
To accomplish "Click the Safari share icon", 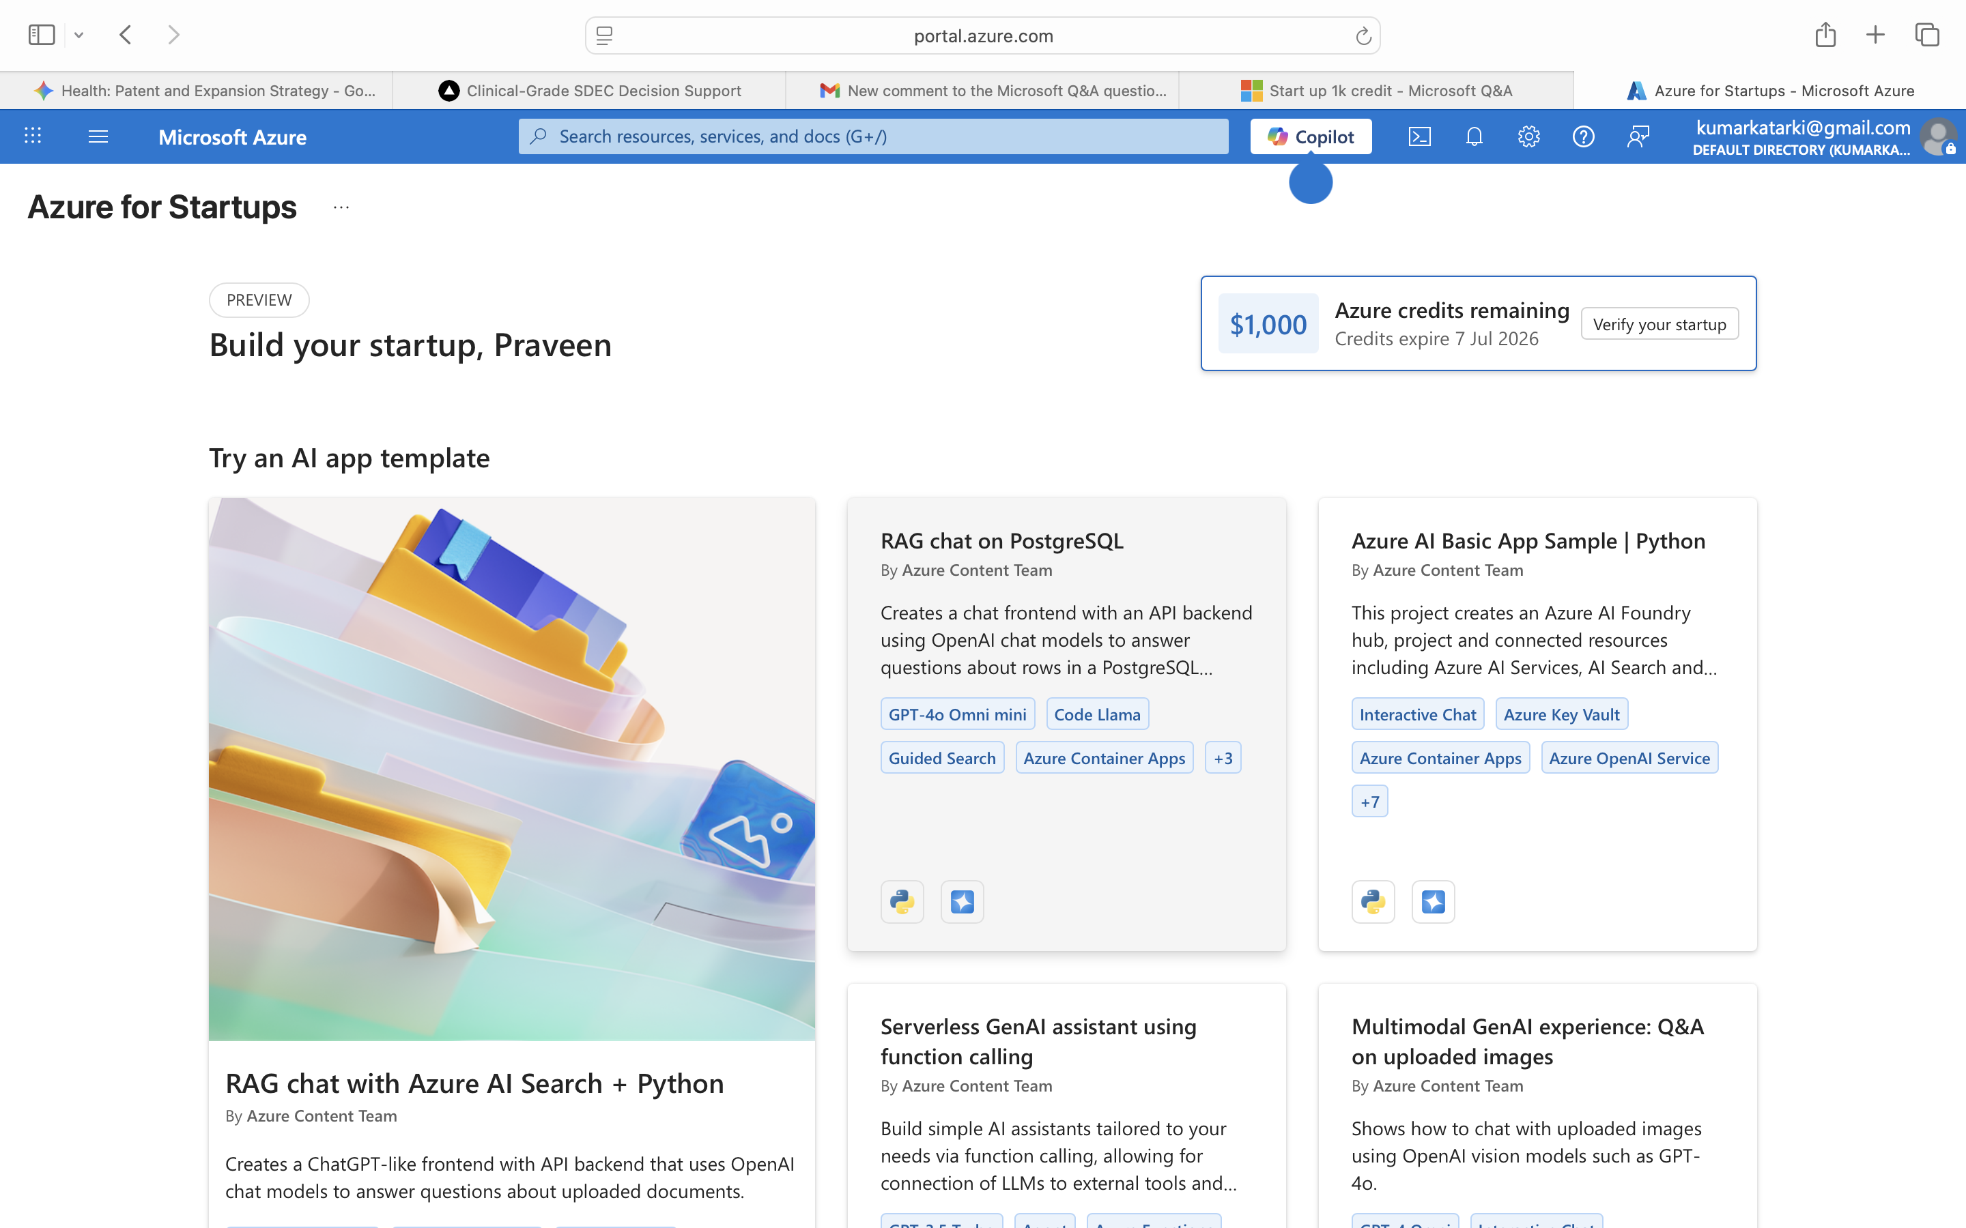I will click(1825, 35).
